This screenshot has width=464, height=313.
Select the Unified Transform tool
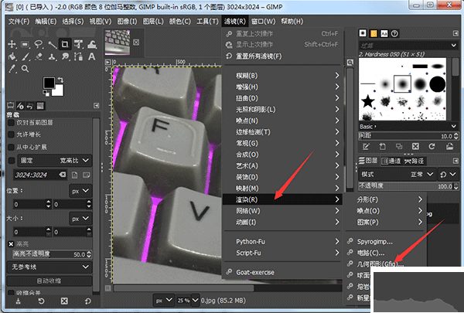[x=78, y=44]
